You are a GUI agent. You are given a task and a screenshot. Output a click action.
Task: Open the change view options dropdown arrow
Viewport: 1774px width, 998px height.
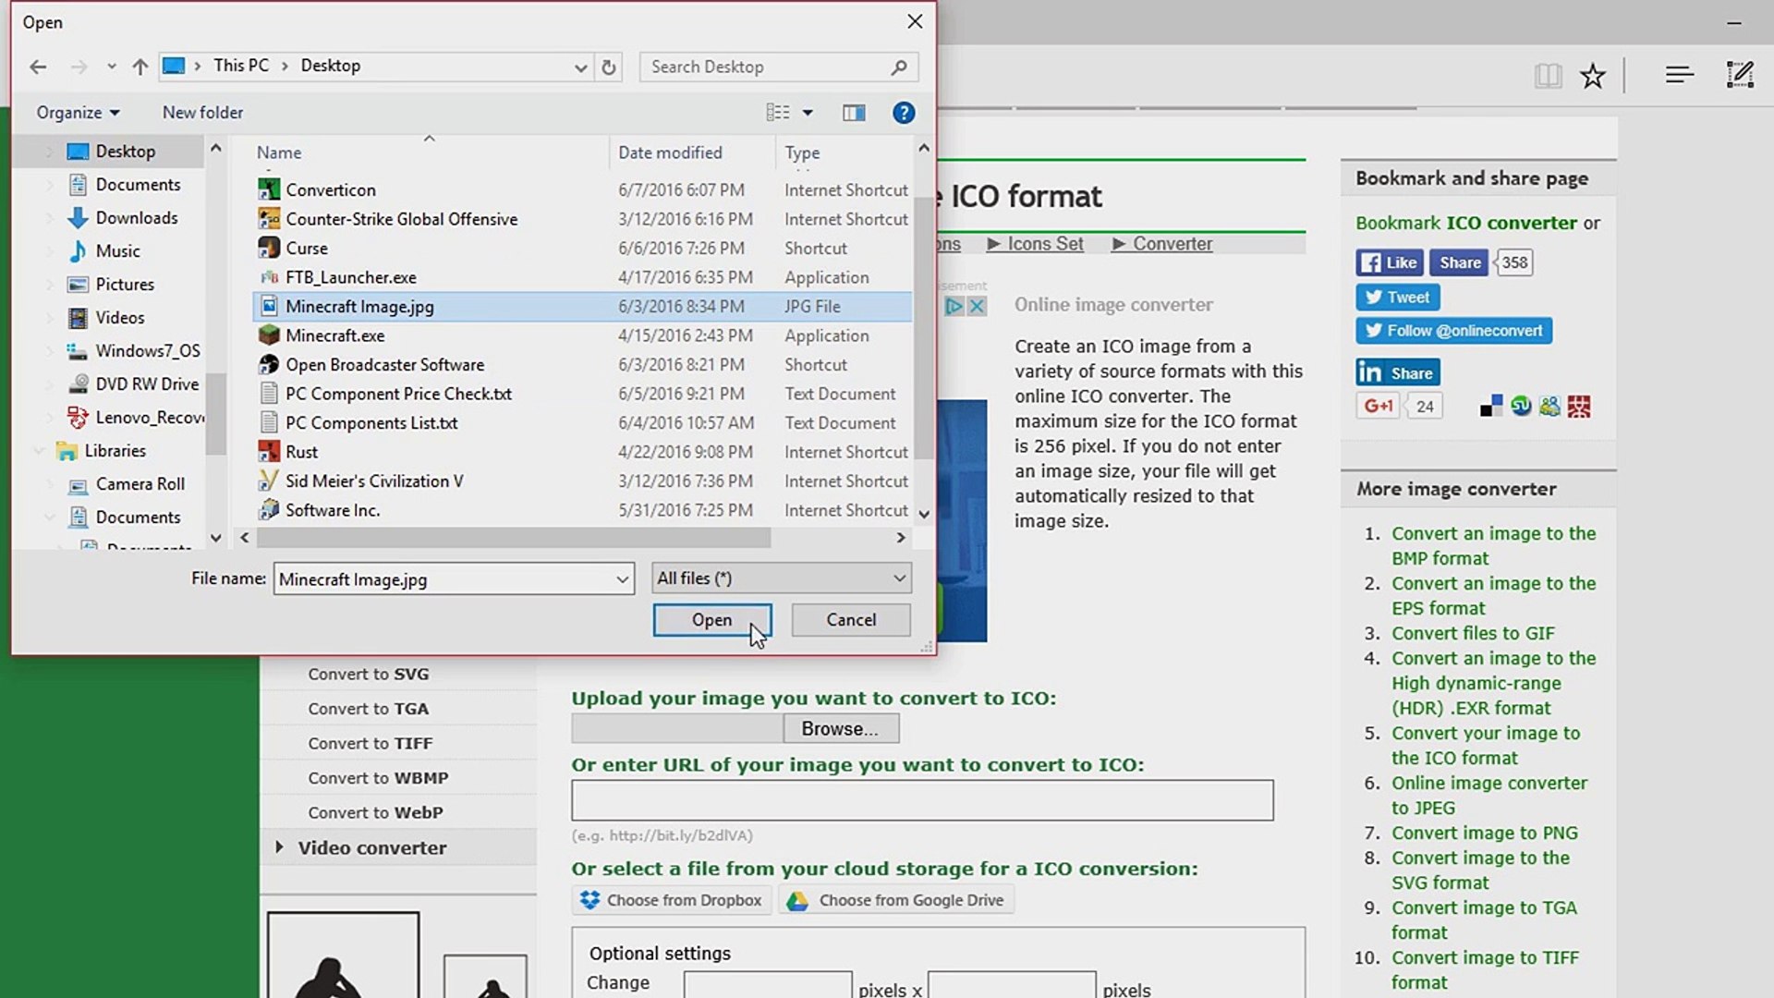808,113
